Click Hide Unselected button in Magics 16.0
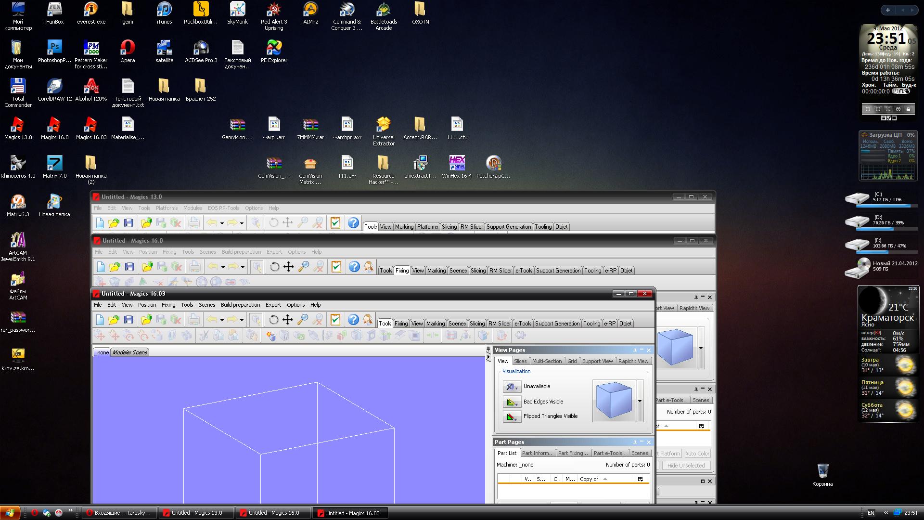 click(686, 466)
